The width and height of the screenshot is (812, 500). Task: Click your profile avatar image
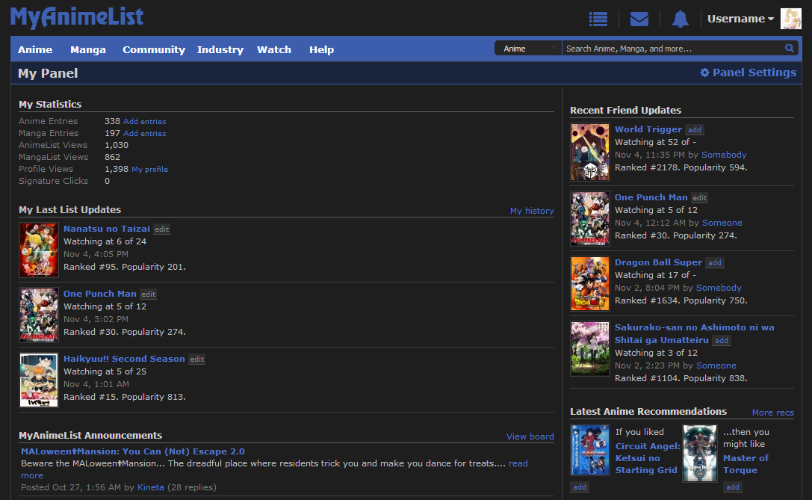(x=790, y=18)
